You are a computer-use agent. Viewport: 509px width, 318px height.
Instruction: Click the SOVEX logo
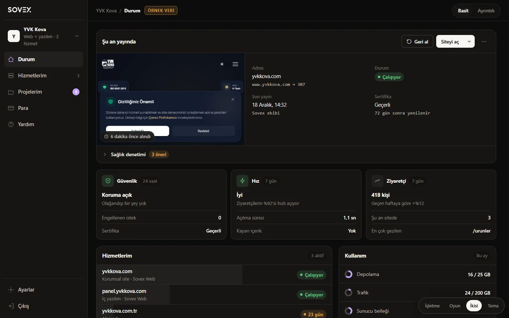pos(19,10)
